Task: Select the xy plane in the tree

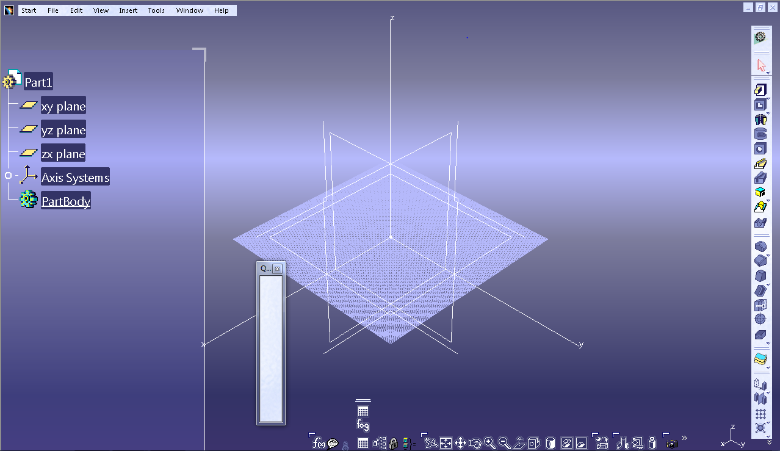Action: pyautogui.click(x=63, y=105)
